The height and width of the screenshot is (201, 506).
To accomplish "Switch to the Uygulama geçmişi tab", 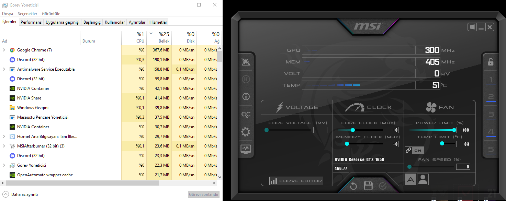I will [63, 22].
